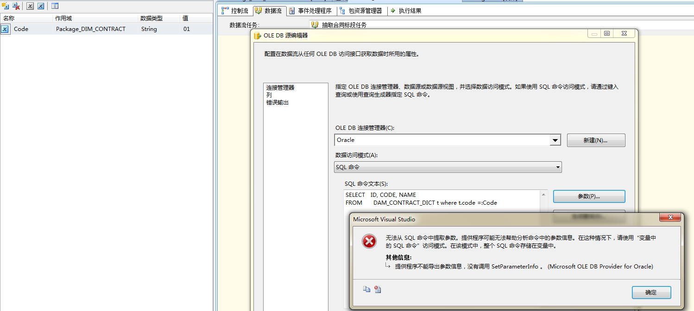694x311 pixels.
Task: Save the error report via document icon
Action: (x=377, y=289)
